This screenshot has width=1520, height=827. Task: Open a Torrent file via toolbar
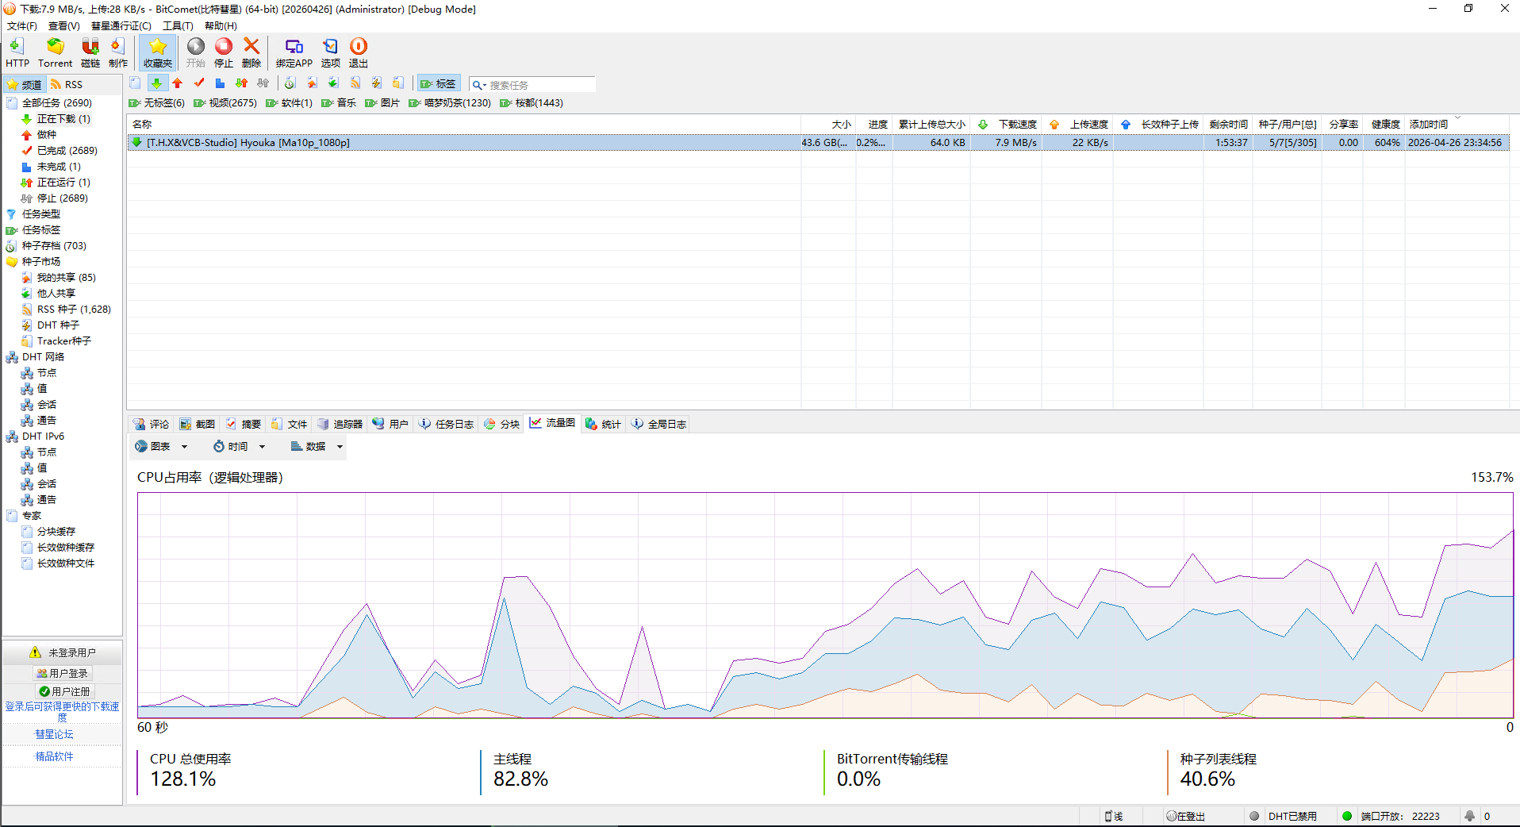55,52
